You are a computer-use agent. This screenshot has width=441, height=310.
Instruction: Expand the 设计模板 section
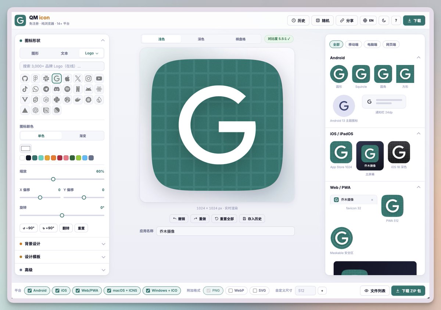(x=62, y=257)
